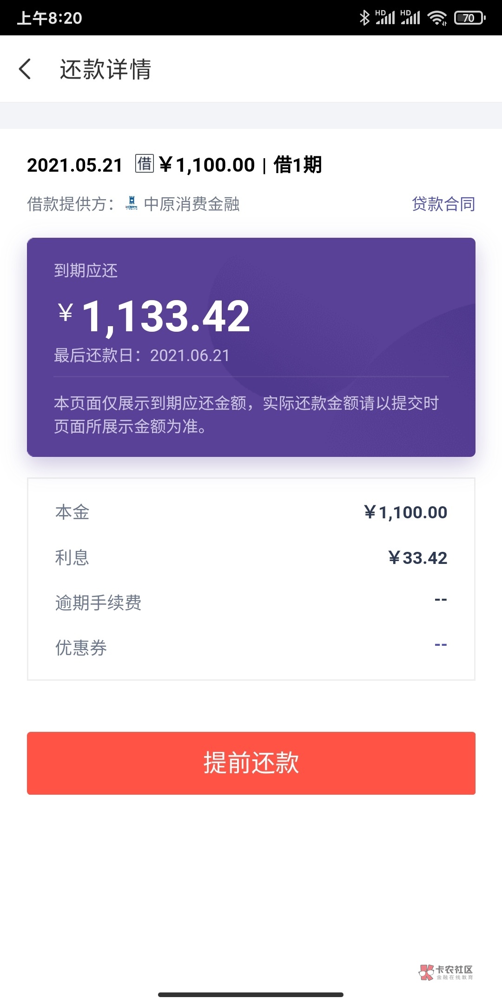Tap the back arrow icon
The width and height of the screenshot is (502, 1005).
[25, 69]
